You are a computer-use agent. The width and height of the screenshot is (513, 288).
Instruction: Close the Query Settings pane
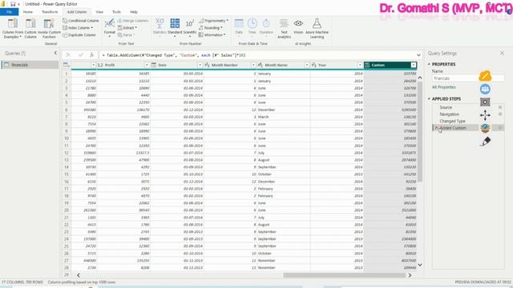click(x=503, y=53)
